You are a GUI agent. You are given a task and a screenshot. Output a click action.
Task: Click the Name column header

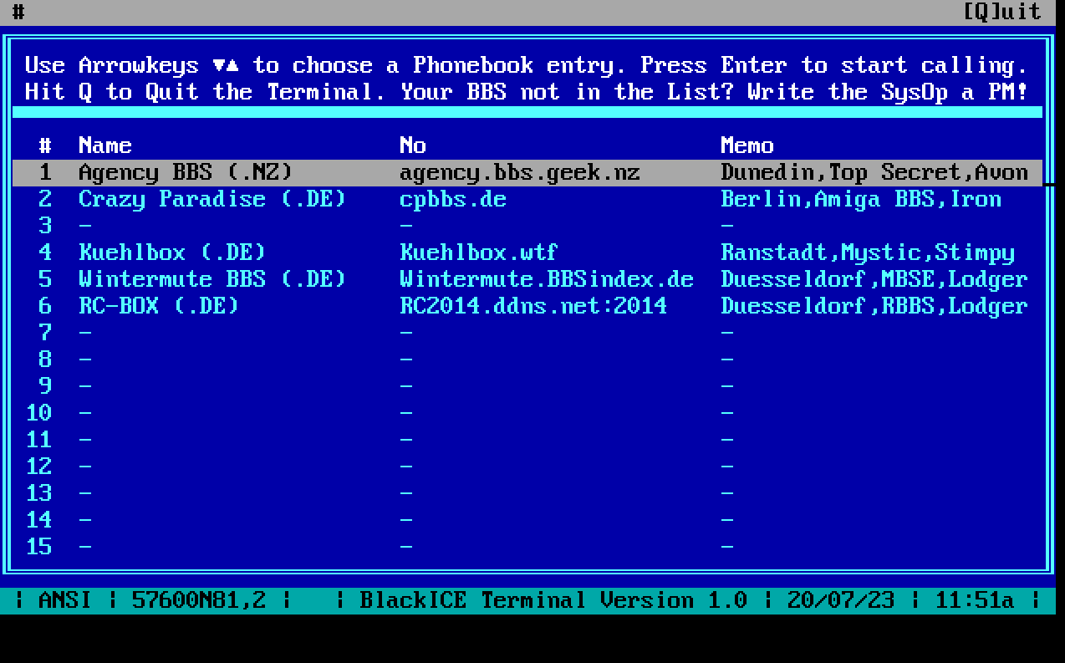[104, 145]
